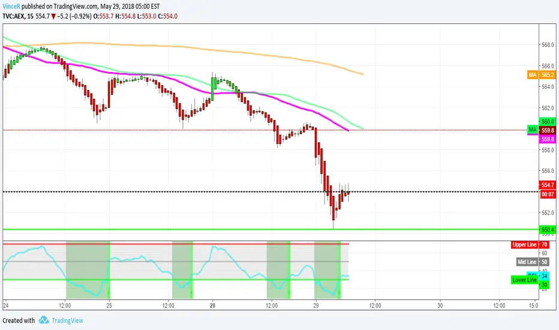Click the 552.0 price axis tick
The width and height of the screenshot is (559, 330).
click(x=548, y=212)
